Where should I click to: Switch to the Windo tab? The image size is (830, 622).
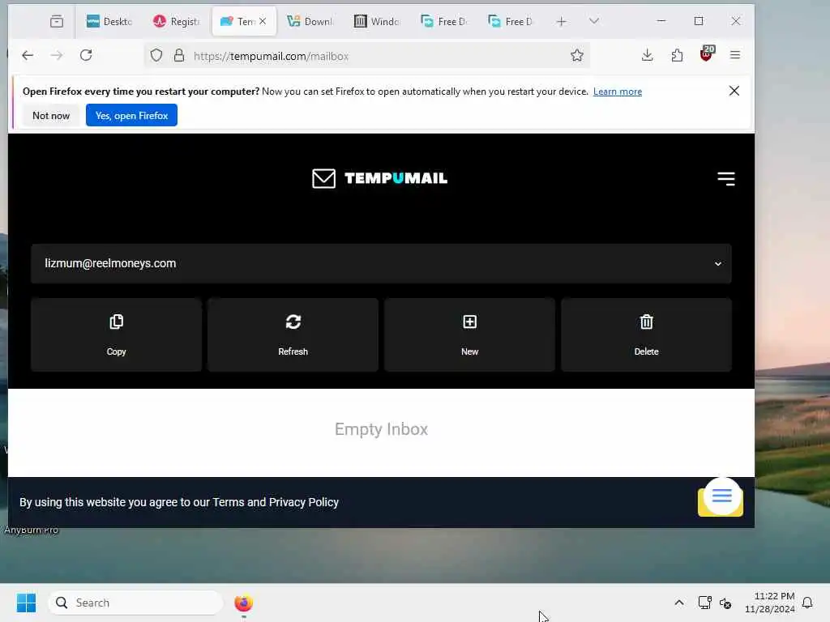[376, 22]
